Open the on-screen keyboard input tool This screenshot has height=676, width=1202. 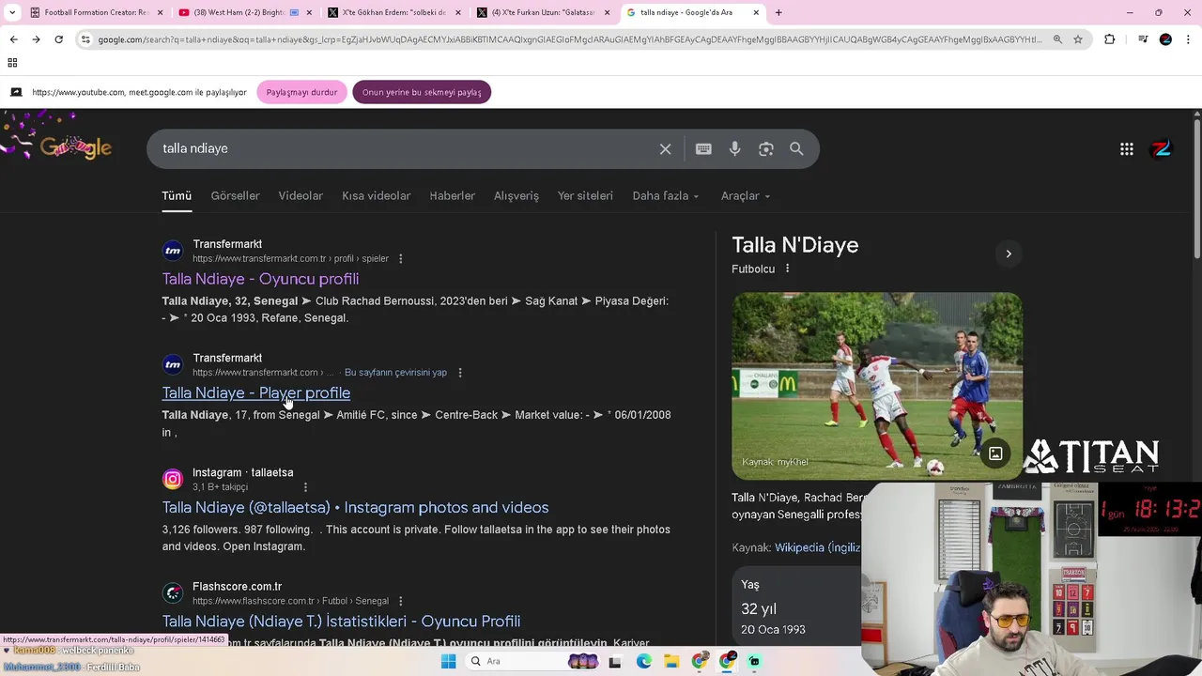[703, 148]
